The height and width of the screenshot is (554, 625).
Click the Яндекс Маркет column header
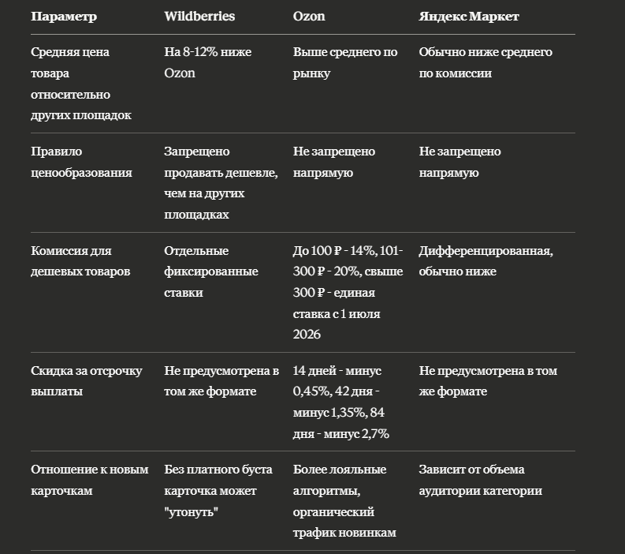click(x=469, y=17)
